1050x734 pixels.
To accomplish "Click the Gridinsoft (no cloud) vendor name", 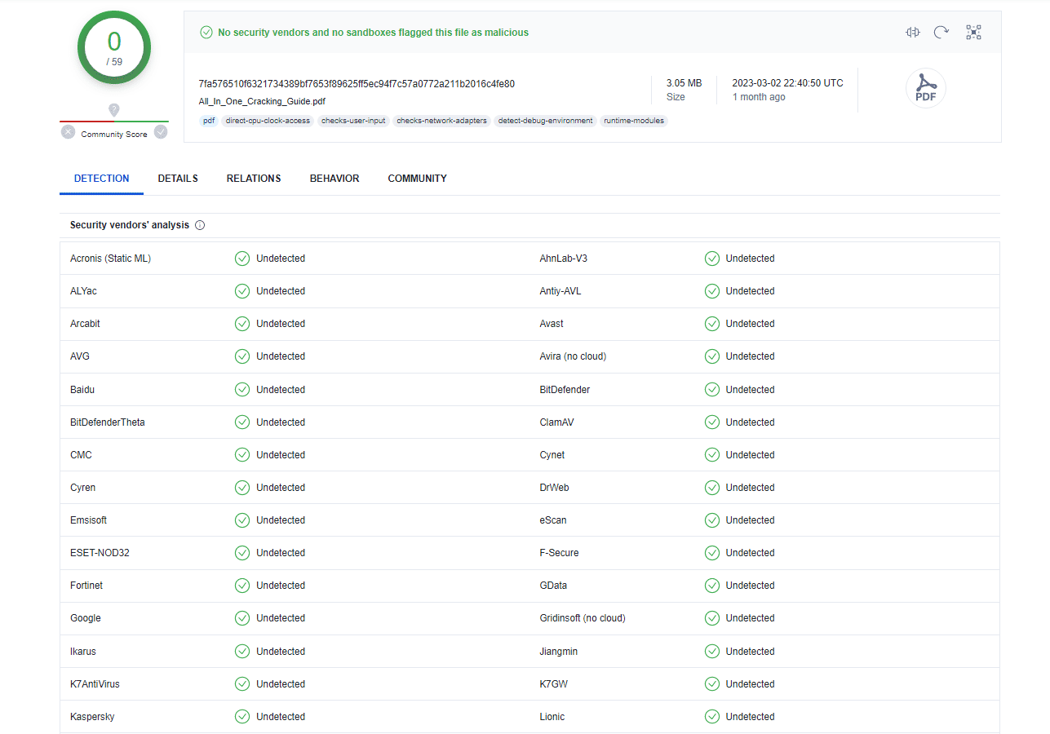I will 583,618.
